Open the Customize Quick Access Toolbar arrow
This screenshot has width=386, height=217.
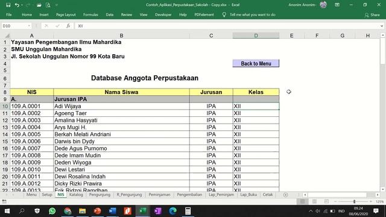(x=56, y=5)
